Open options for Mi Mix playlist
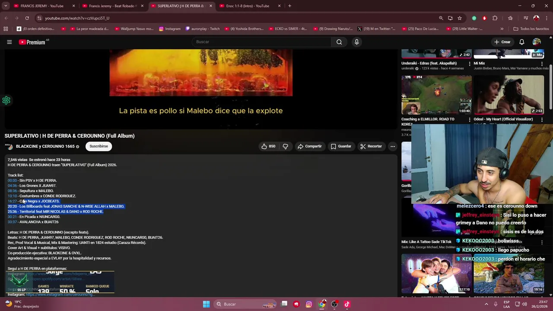The height and width of the screenshot is (311, 553). pyautogui.click(x=542, y=63)
